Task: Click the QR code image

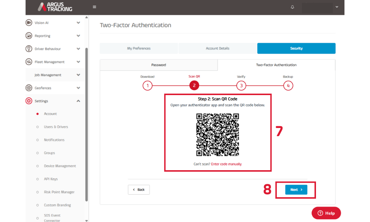Action: 218,135
